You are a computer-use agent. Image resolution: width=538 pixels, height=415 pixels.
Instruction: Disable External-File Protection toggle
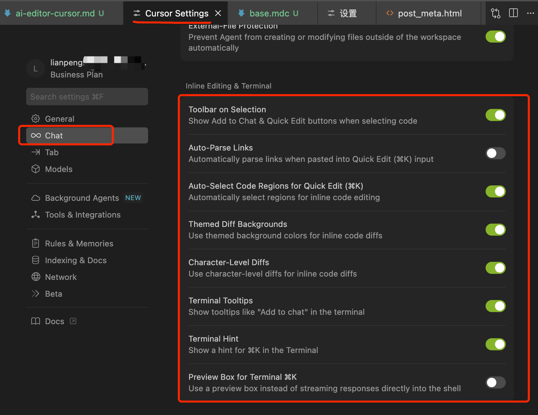click(496, 37)
